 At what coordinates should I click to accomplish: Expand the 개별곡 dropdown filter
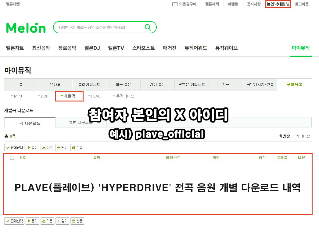click(x=68, y=96)
